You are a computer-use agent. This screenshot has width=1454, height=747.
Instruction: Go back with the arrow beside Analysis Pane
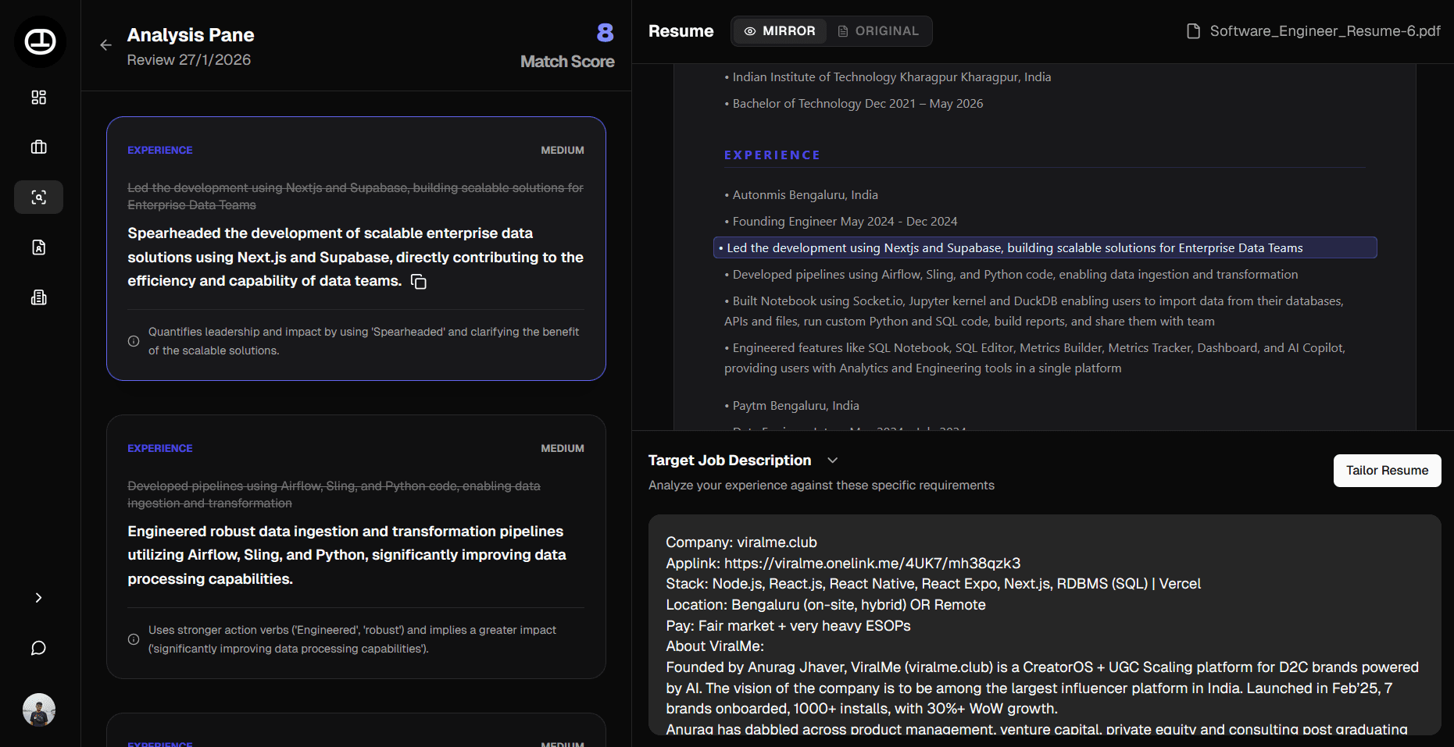[105, 45]
